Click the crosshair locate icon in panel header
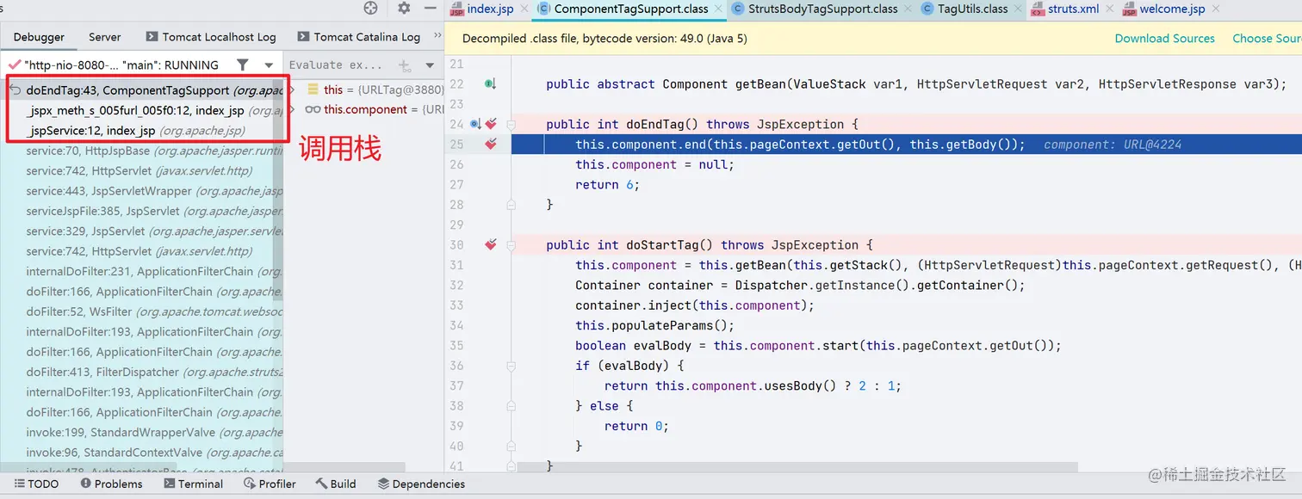This screenshot has width=1302, height=499. pyautogui.click(x=371, y=9)
